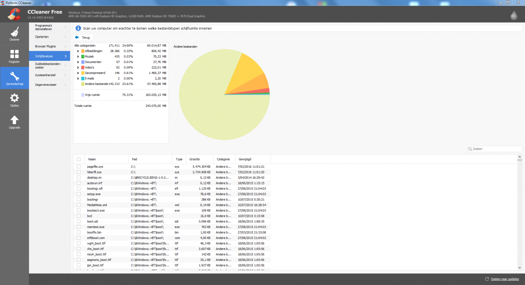The image size is (525, 285).
Task: Sort the file list by Categorie column
Action: tap(224, 159)
